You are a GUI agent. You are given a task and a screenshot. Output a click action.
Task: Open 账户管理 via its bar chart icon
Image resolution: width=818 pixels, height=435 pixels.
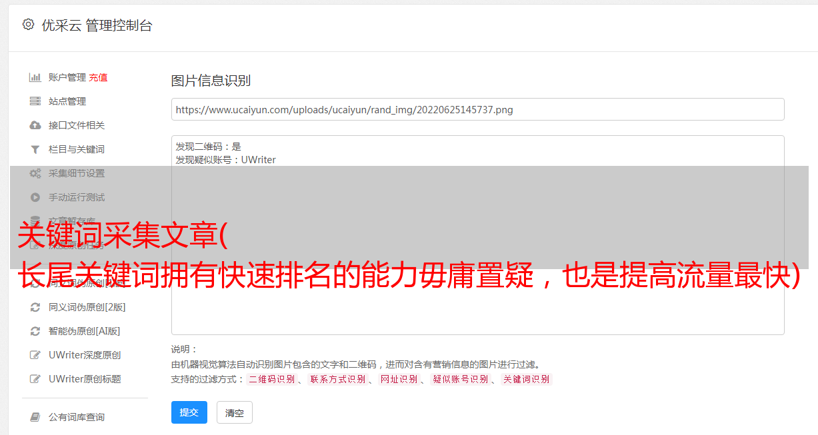pos(35,77)
